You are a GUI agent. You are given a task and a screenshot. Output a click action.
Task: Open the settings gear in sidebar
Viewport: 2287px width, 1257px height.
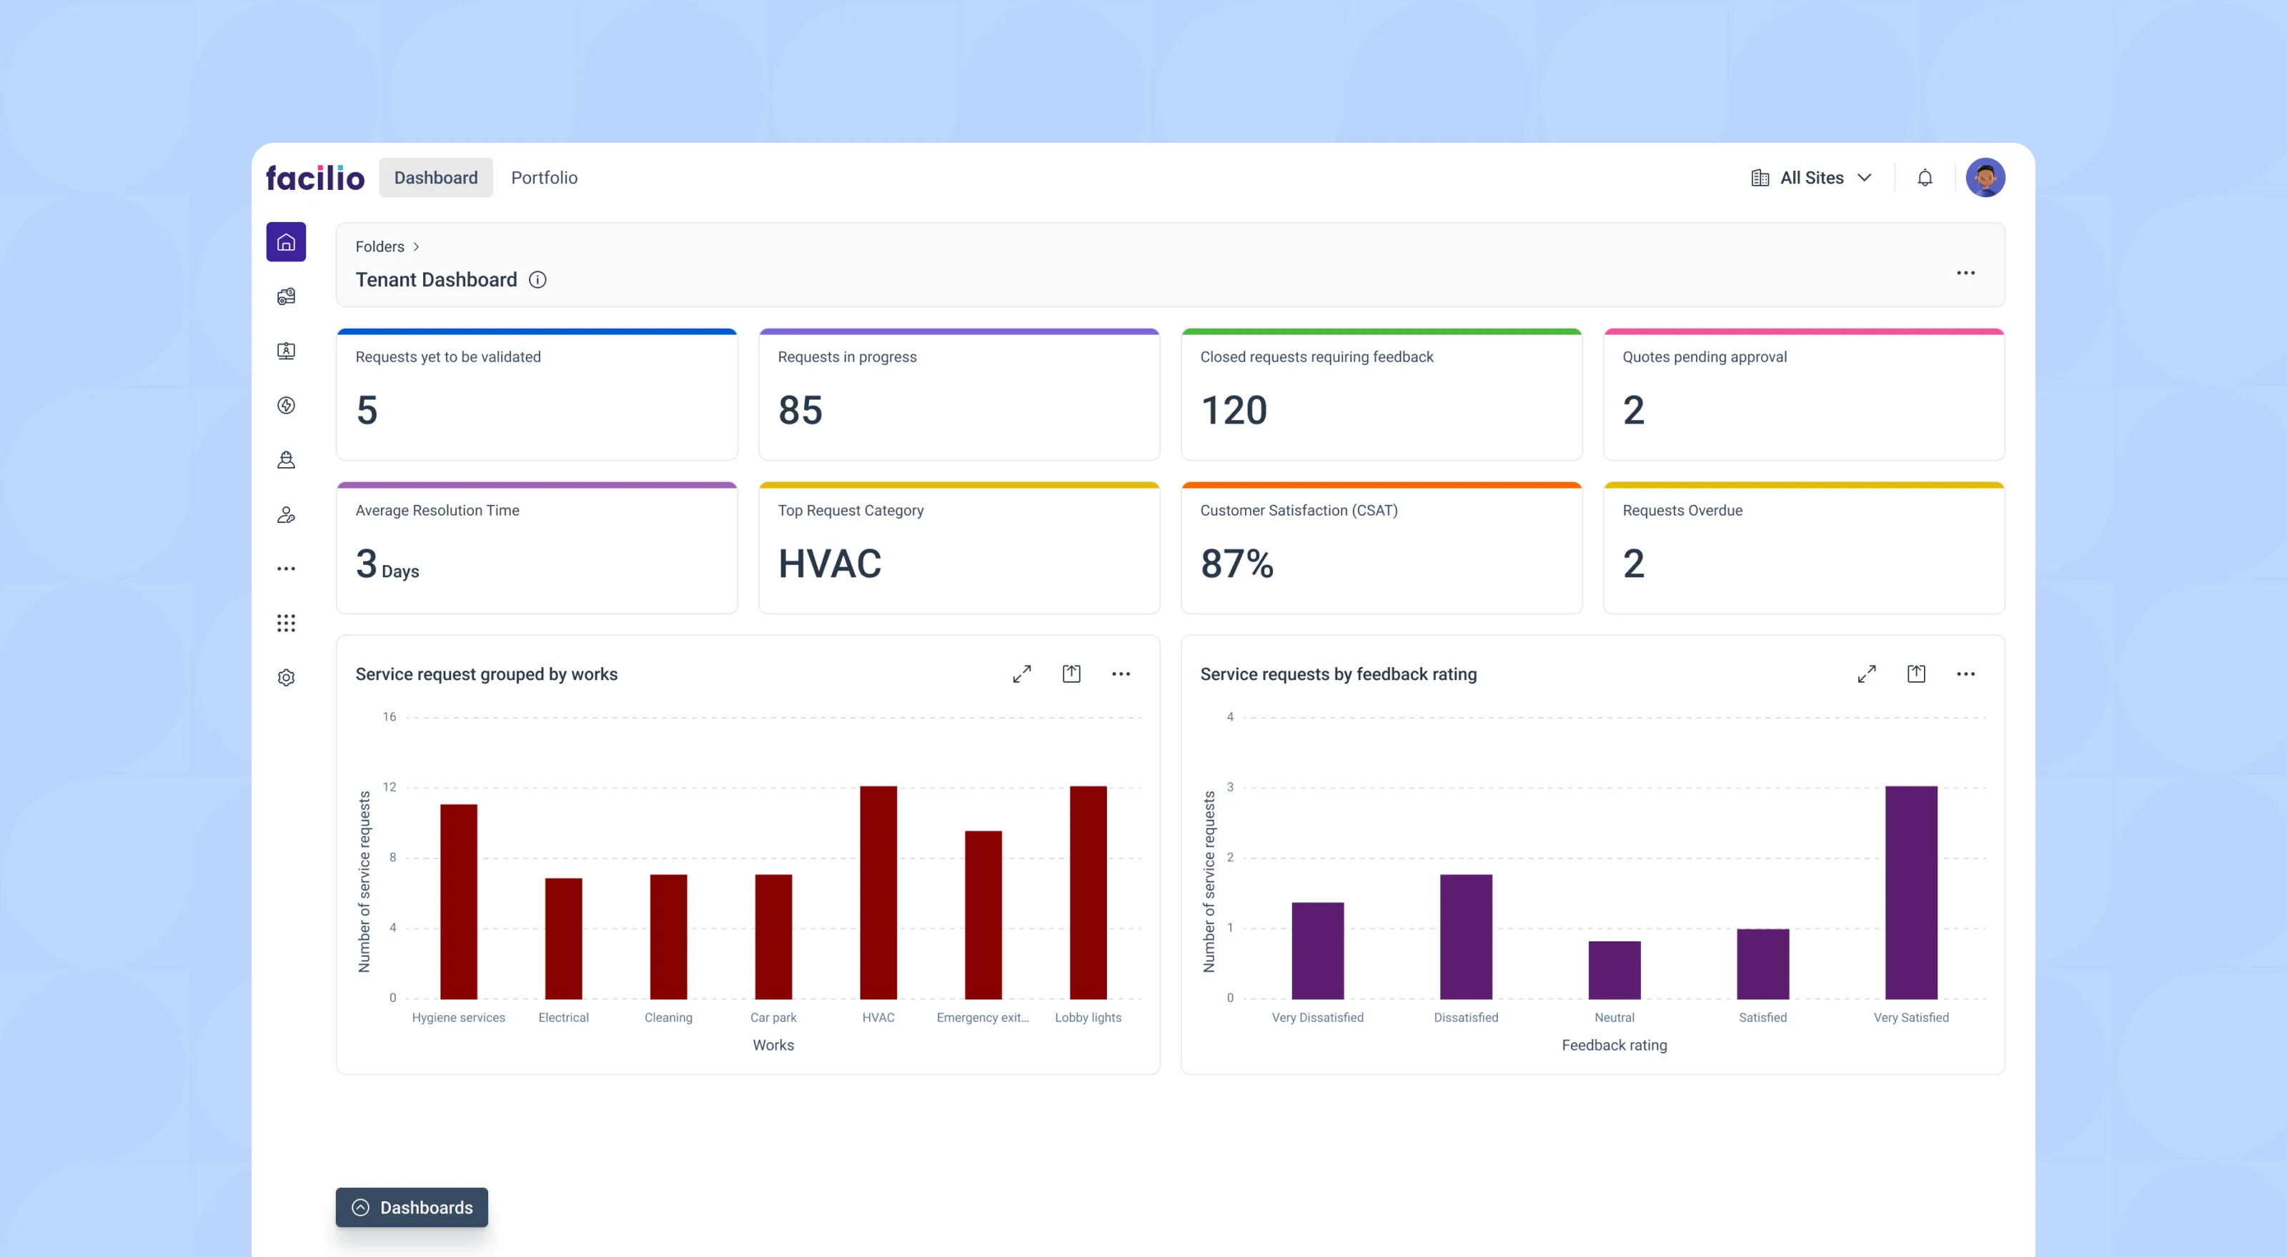(286, 678)
